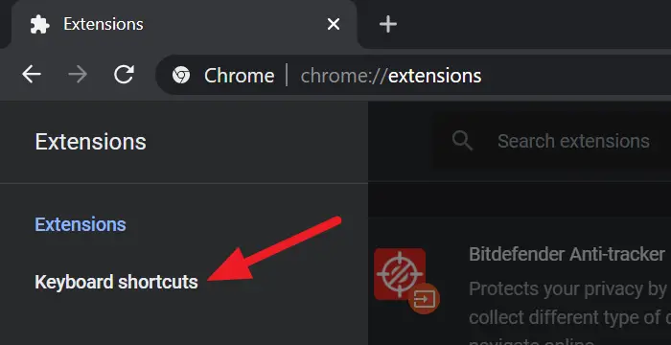Close the Extensions tab with the X
Screen dimensions: 671x345
pyautogui.click(x=334, y=24)
